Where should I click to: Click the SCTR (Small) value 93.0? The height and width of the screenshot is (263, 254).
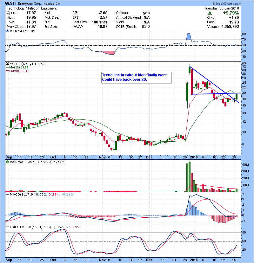146,27
